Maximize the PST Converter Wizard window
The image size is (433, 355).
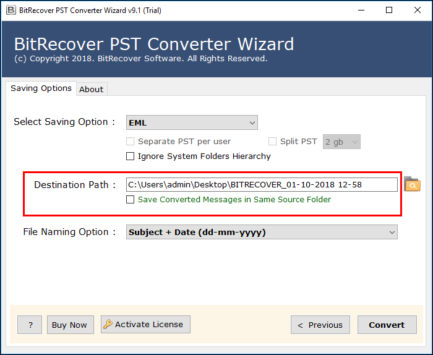(389, 11)
